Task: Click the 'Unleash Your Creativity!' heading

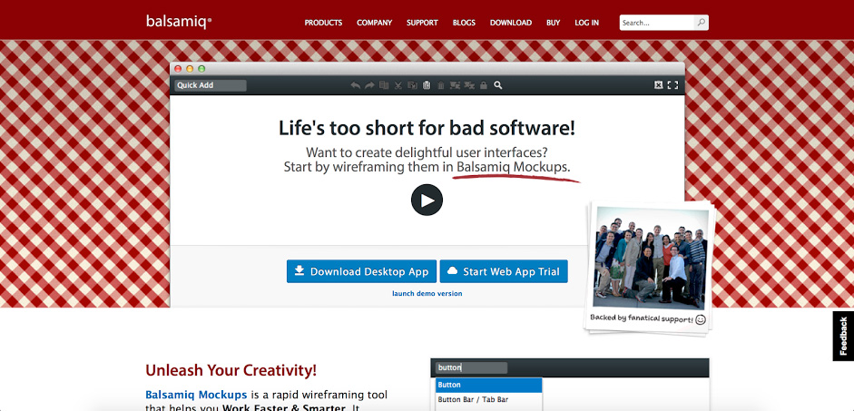Action: pos(231,370)
